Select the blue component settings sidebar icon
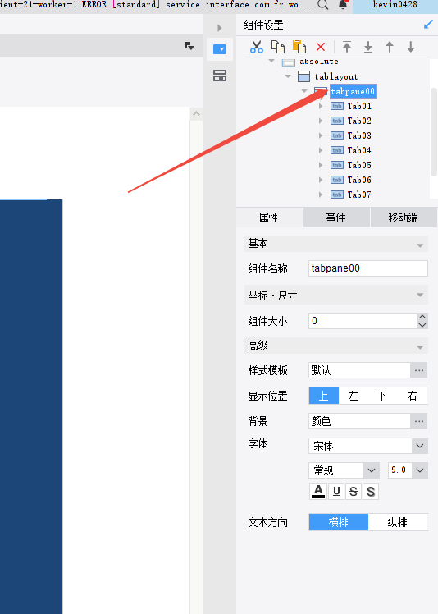 tap(220, 49)
